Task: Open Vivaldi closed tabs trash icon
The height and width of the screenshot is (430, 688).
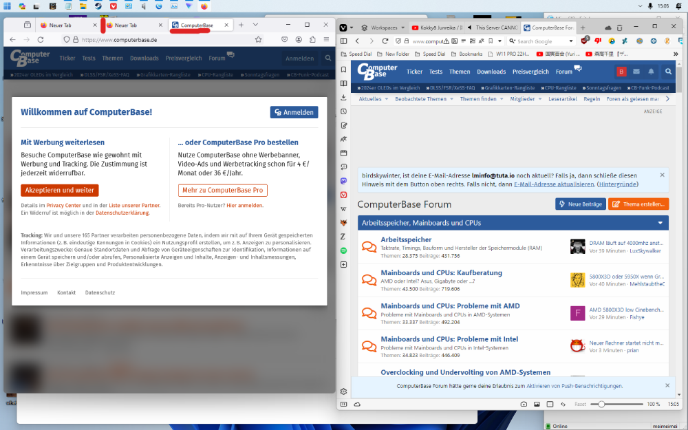Action: 620,28
